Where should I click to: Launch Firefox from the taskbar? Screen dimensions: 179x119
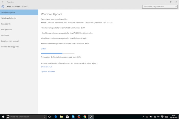tap(79, 116)
